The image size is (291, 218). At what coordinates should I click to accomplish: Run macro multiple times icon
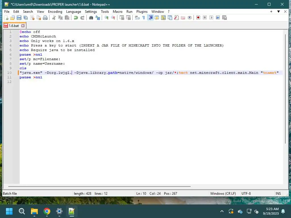218,18
